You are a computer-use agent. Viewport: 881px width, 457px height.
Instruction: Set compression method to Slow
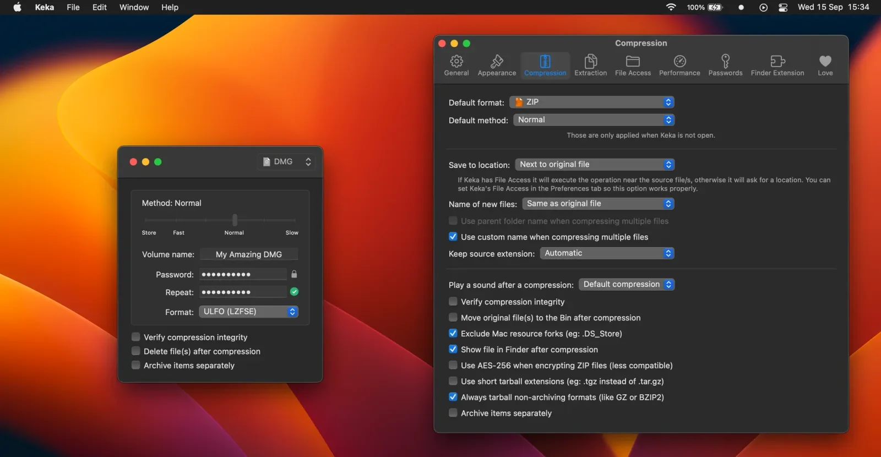point(292,232)
